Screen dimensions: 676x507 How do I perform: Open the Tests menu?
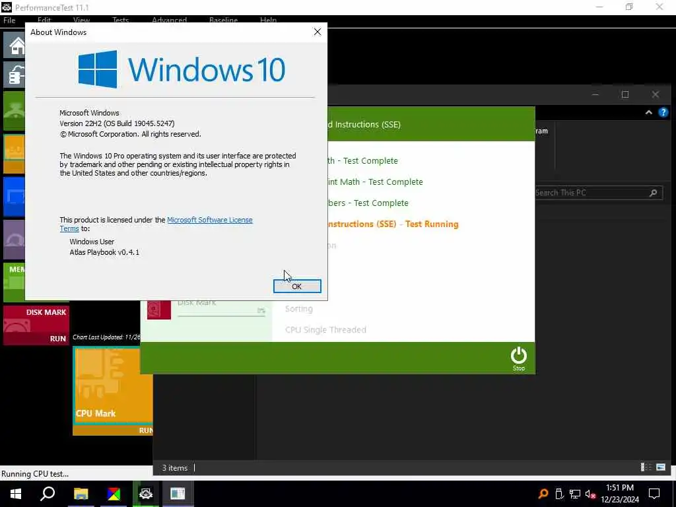[120, 20]
